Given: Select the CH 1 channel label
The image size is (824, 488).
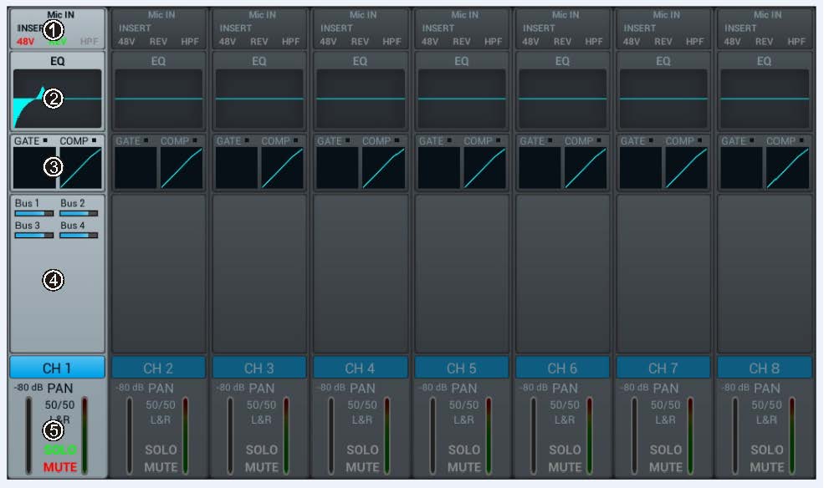Looking at the screenshot, I should pyautogui.click(x=57, y=368).
